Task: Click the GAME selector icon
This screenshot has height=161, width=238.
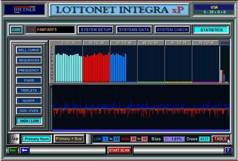Action: click(16, 30)
